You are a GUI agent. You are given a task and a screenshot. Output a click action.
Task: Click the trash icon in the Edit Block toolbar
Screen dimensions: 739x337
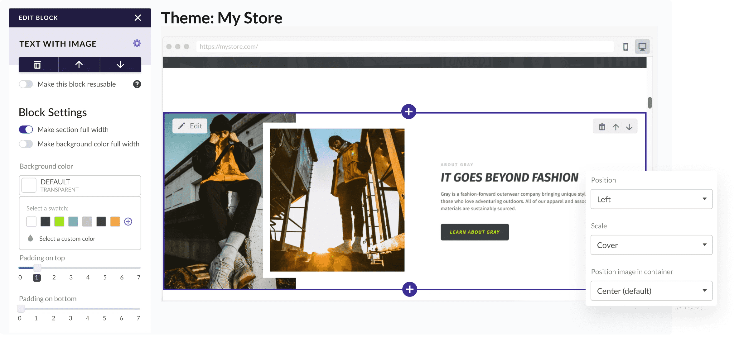(x=38, y=64)
